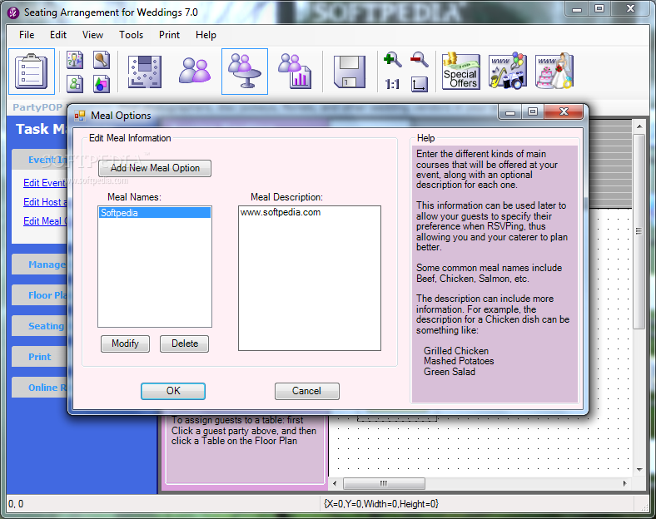The image size is (656, 519).
Task: Open the View menu
Action: click(92, 35)
